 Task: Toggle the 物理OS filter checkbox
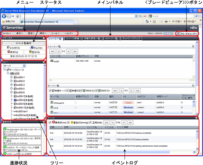click(67, 90)
